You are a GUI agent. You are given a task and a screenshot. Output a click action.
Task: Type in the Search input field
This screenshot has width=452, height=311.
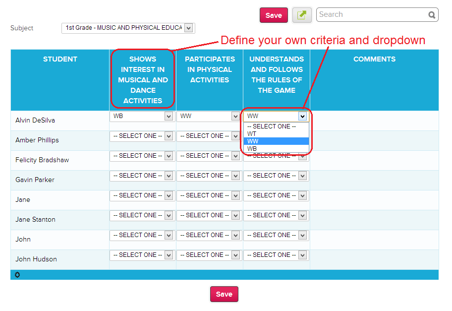pos(372,14)
